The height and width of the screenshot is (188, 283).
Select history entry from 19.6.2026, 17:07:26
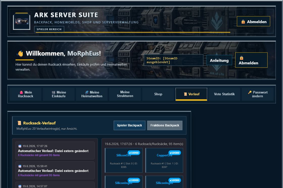[55, 151]
